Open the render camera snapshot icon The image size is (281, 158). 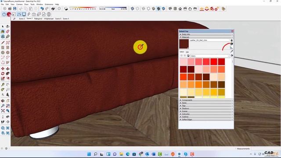(34, 14)
